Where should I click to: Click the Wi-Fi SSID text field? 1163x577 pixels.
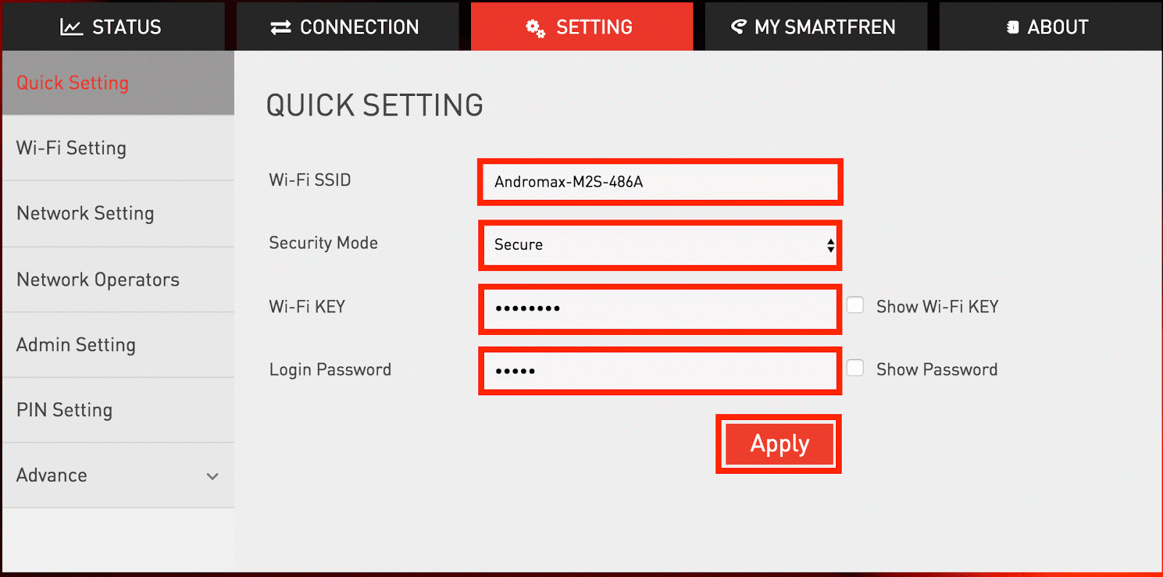[x=659, y=182]
